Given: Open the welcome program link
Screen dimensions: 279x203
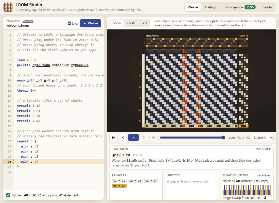Looking at the screenshot, I should [28, 21].
